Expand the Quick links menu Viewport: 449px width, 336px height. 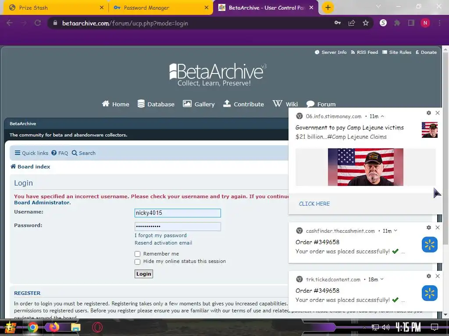pyautogui.click(x=32, y=153)
